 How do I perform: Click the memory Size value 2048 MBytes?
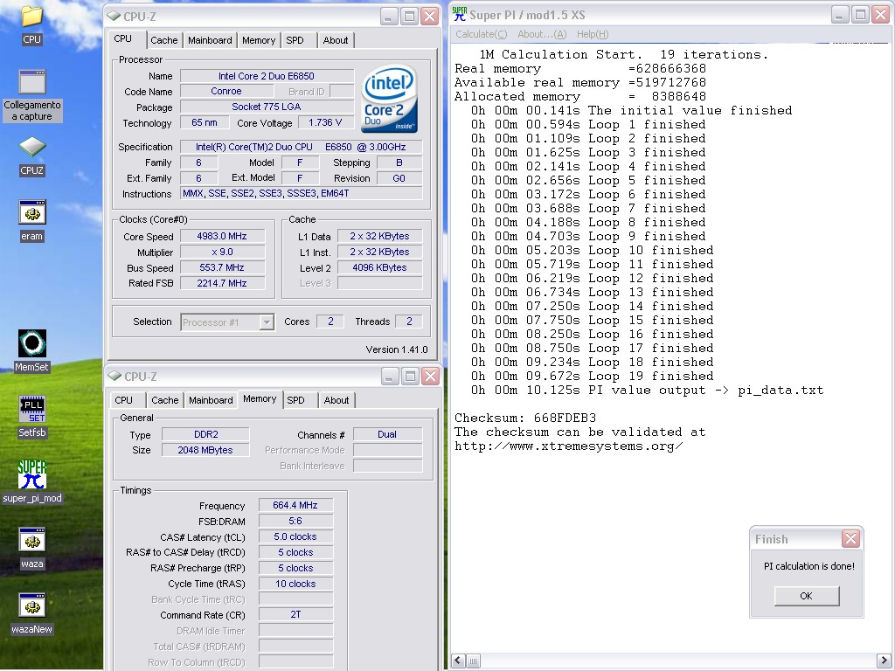click(x=205, y=450)
